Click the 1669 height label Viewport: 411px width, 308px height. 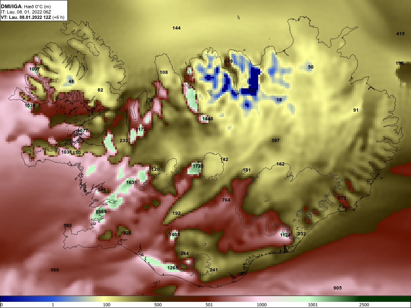[x=101, y=211]
